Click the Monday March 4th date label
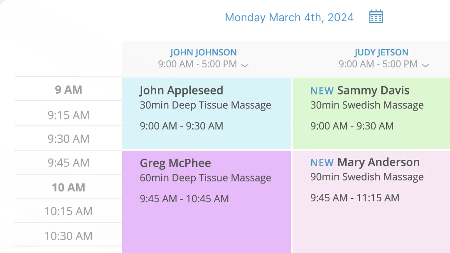 point(289,17)
